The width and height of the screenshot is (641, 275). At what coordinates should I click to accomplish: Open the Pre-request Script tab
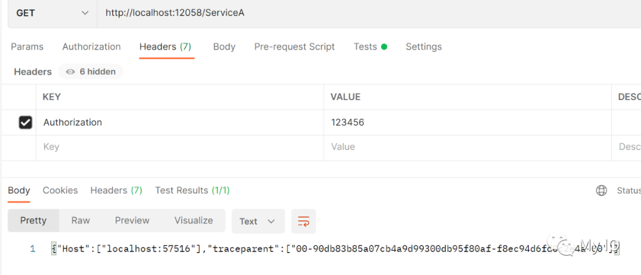pos(294,47)
